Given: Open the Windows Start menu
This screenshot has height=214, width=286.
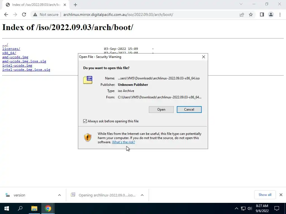Looking at the screenshot, I should (7, 208).
